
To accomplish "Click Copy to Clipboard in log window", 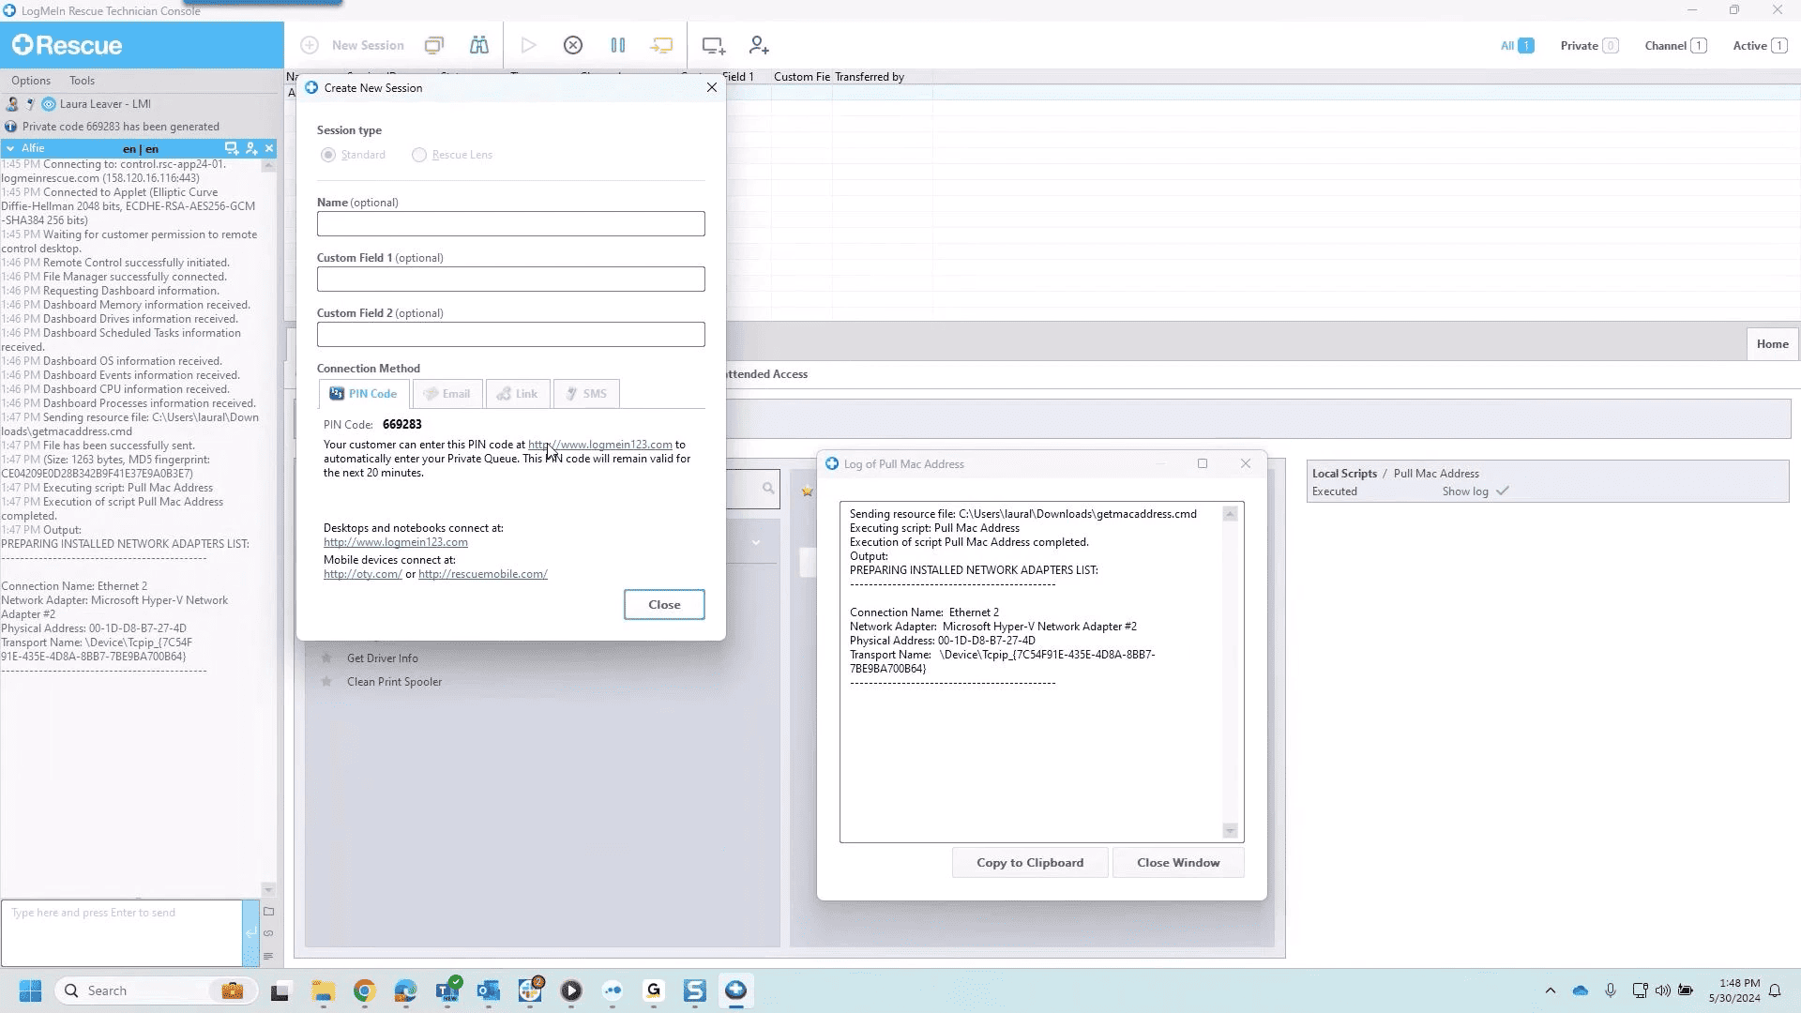I will pyautogui.click(x=1030, y=863).
